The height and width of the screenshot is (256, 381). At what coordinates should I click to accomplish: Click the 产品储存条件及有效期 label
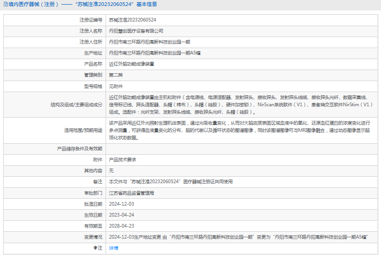(x=80, y=148)
